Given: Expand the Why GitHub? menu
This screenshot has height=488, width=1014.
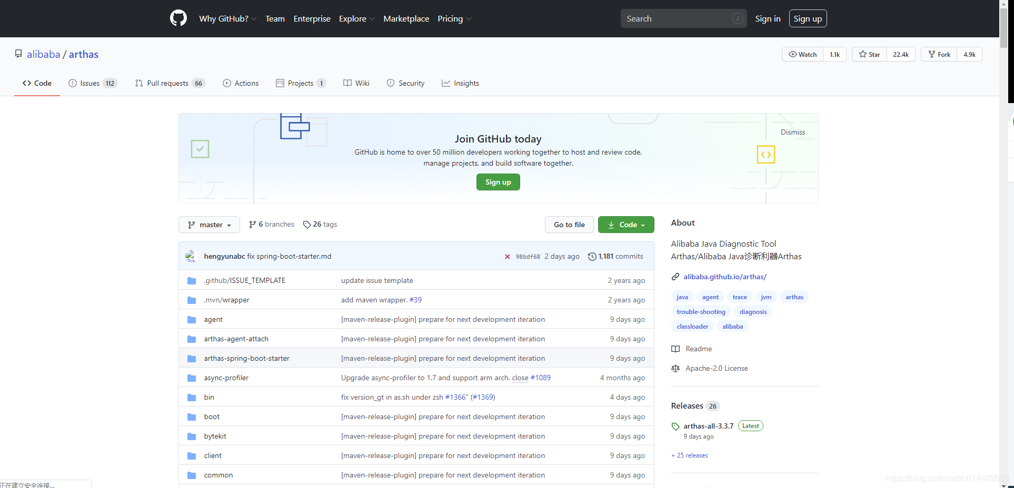Looking at the screenshot, I should coord(227,18).
